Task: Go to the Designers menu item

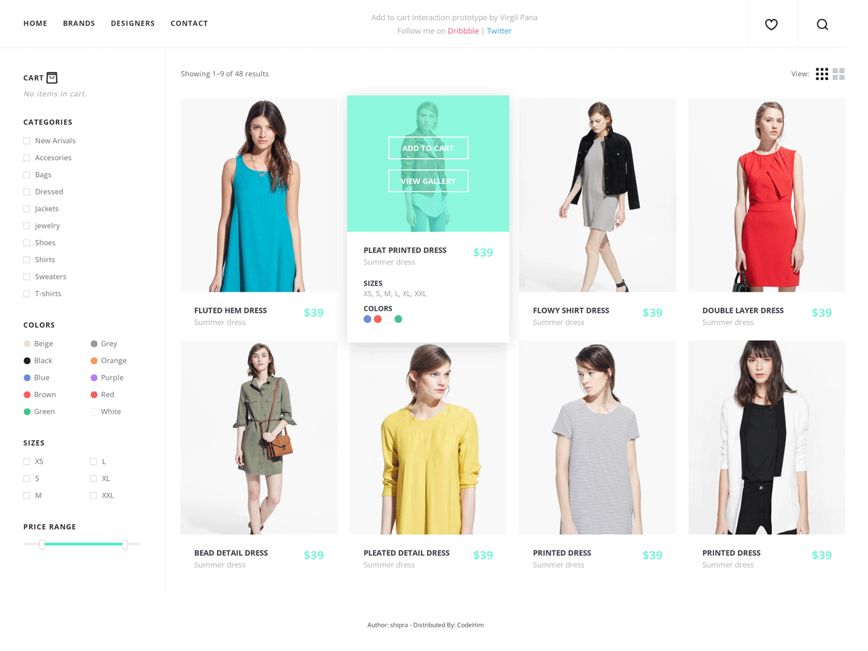Action: (132, 23)
